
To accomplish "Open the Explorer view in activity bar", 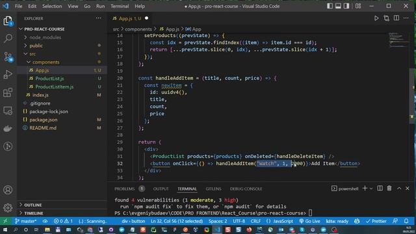I will point(8,21).
